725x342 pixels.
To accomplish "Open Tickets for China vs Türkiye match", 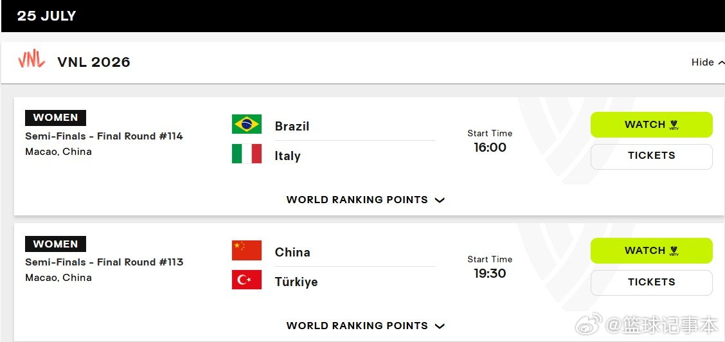I will point(652,282).
